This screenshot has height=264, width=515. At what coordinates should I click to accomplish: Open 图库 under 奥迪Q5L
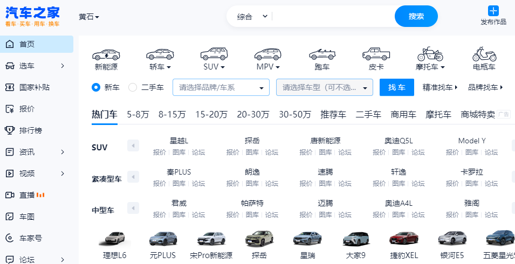pos(399,152)
